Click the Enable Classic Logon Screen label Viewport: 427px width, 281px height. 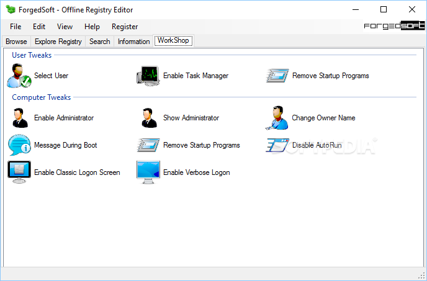(77, 172)
